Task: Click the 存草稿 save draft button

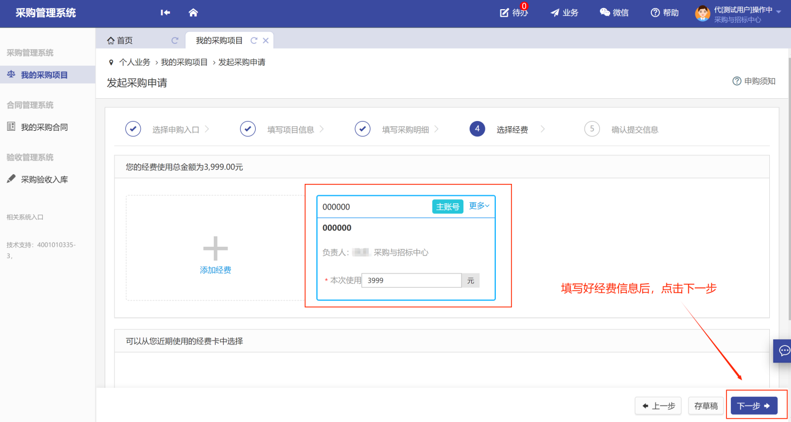Action: pos(706,406)
